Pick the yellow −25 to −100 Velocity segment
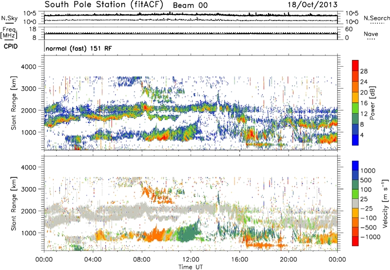The height and width of the screenshot is (270, 390). pos(355,213)
